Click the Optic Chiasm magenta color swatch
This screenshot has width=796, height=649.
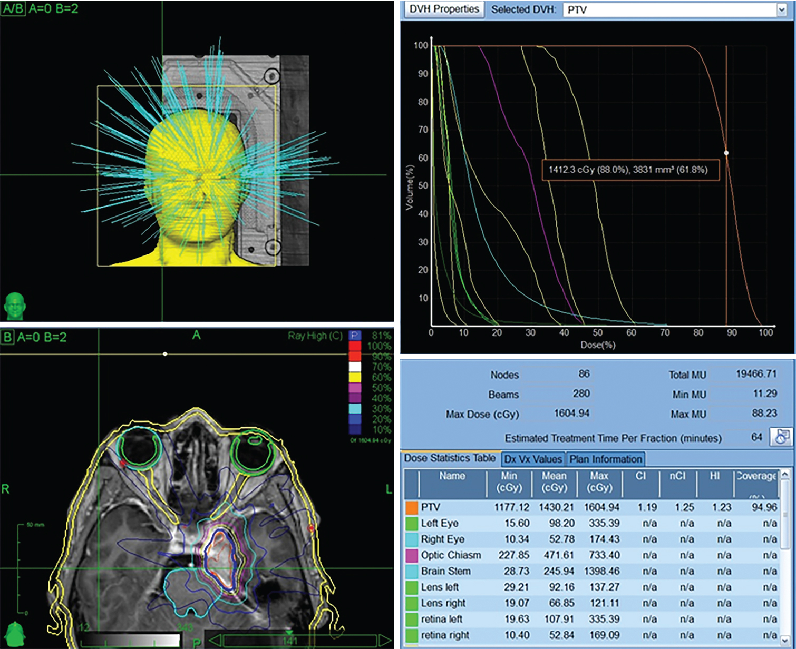click(412, 555)
